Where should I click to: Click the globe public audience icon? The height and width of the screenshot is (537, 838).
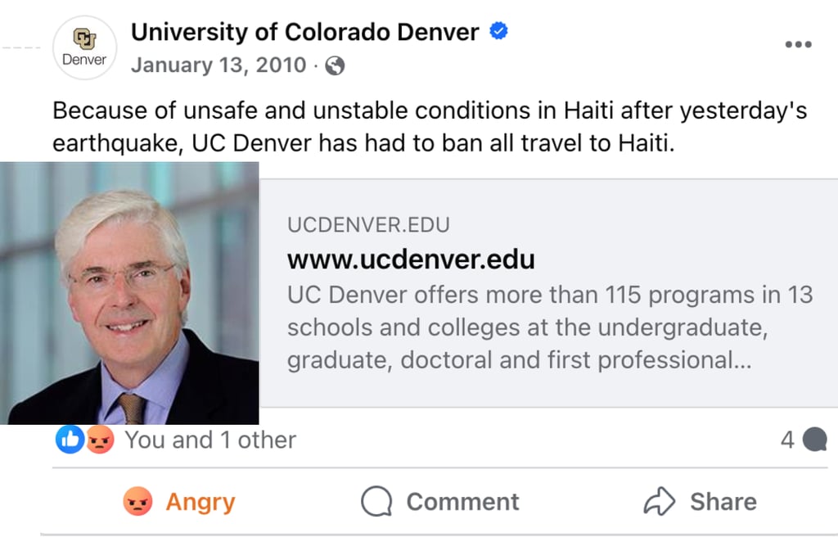tap(334, 66)
